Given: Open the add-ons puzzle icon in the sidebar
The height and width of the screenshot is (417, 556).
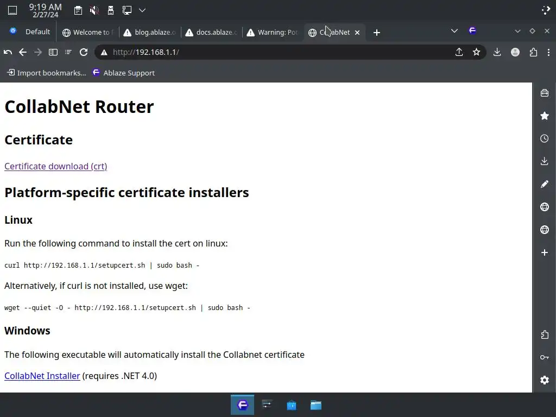Looking at the screenshot, I should click(545, 334).
